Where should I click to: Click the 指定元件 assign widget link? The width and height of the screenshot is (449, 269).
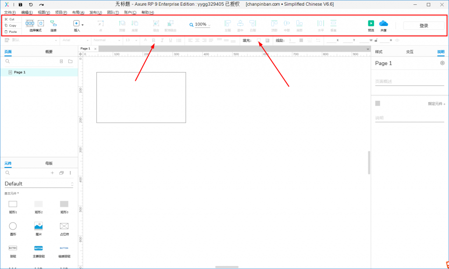[x=436, y=104]
